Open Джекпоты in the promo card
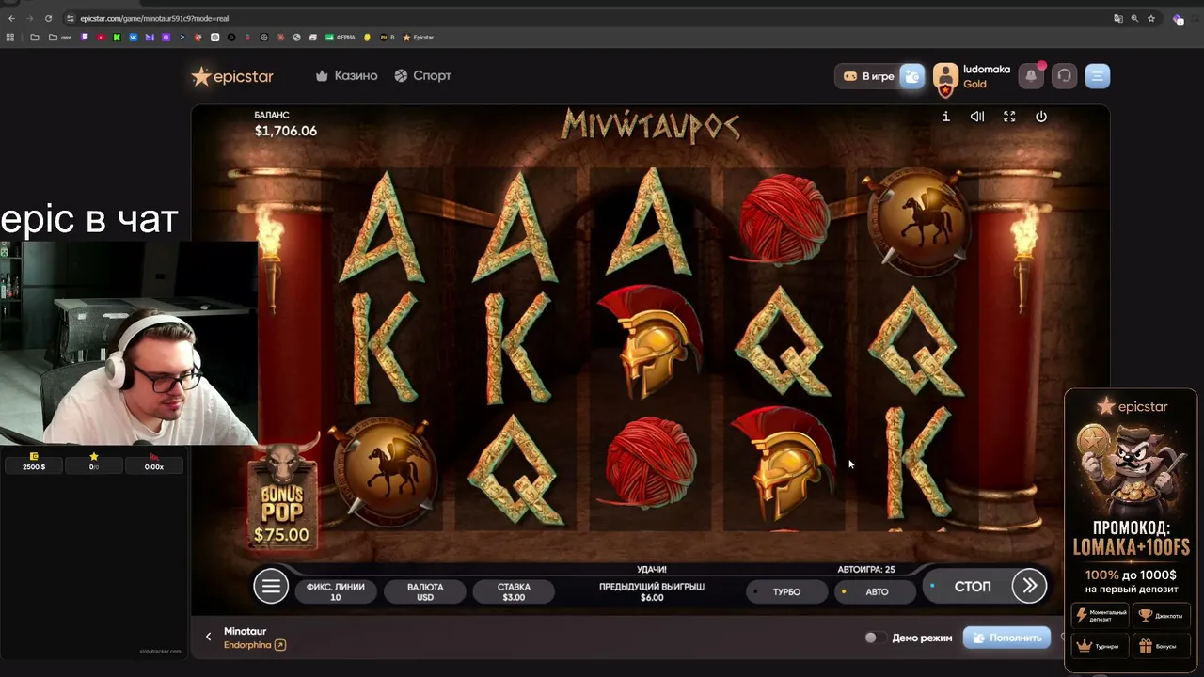 pos(1161,615)
